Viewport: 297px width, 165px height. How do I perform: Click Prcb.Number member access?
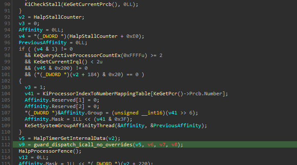point(206,94)
